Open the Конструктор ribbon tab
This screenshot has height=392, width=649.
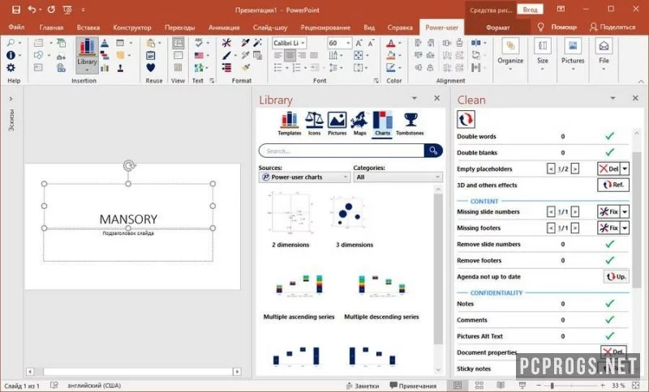click(x=132, y=28)
